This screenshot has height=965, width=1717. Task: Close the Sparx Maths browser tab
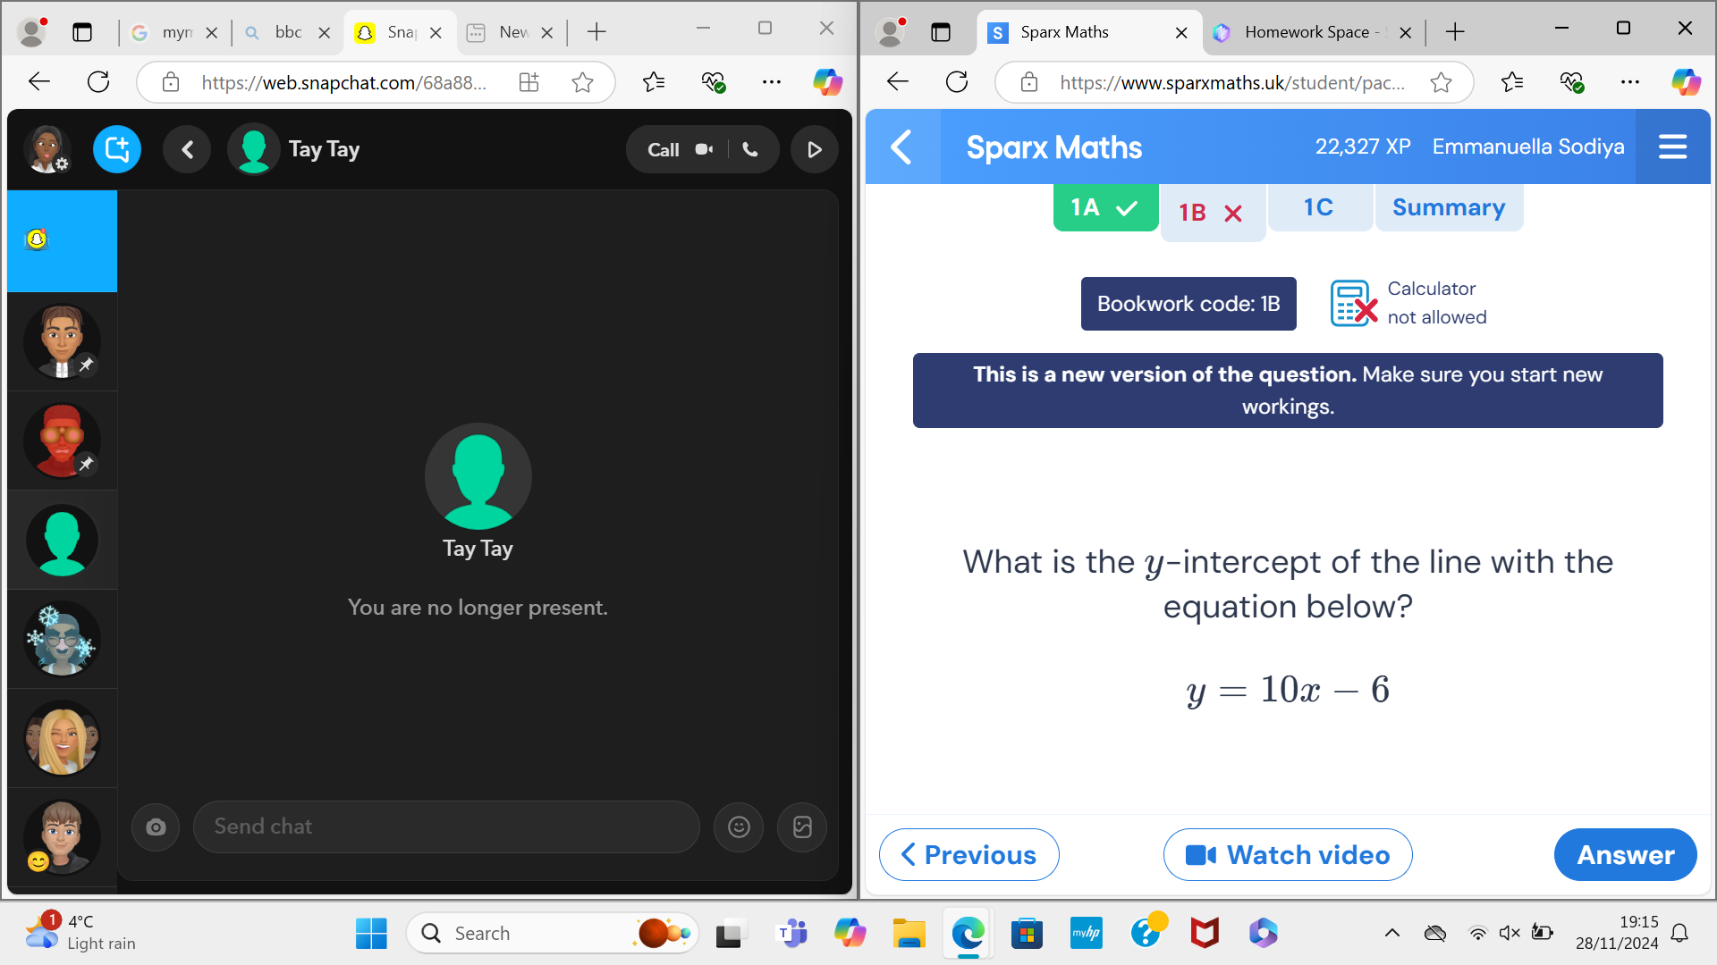coord(1181,33)
